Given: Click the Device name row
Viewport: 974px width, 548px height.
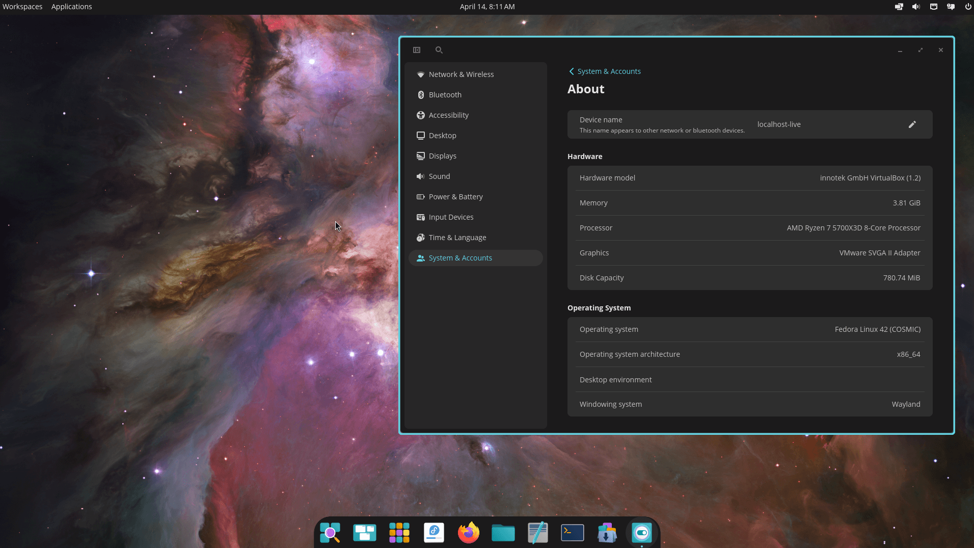Looking at the screenshot, I should [749, 124].
